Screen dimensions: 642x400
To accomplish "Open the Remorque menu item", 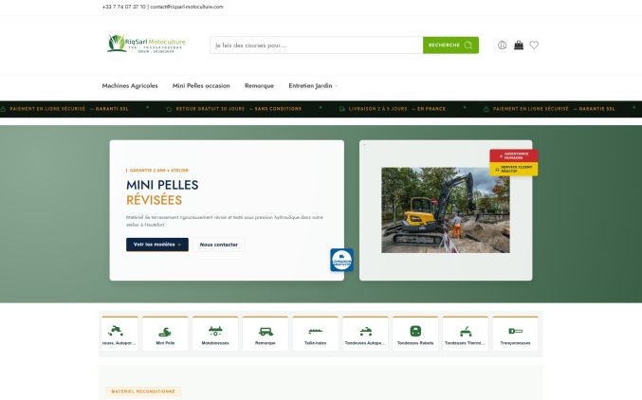I will click(259, 86).
